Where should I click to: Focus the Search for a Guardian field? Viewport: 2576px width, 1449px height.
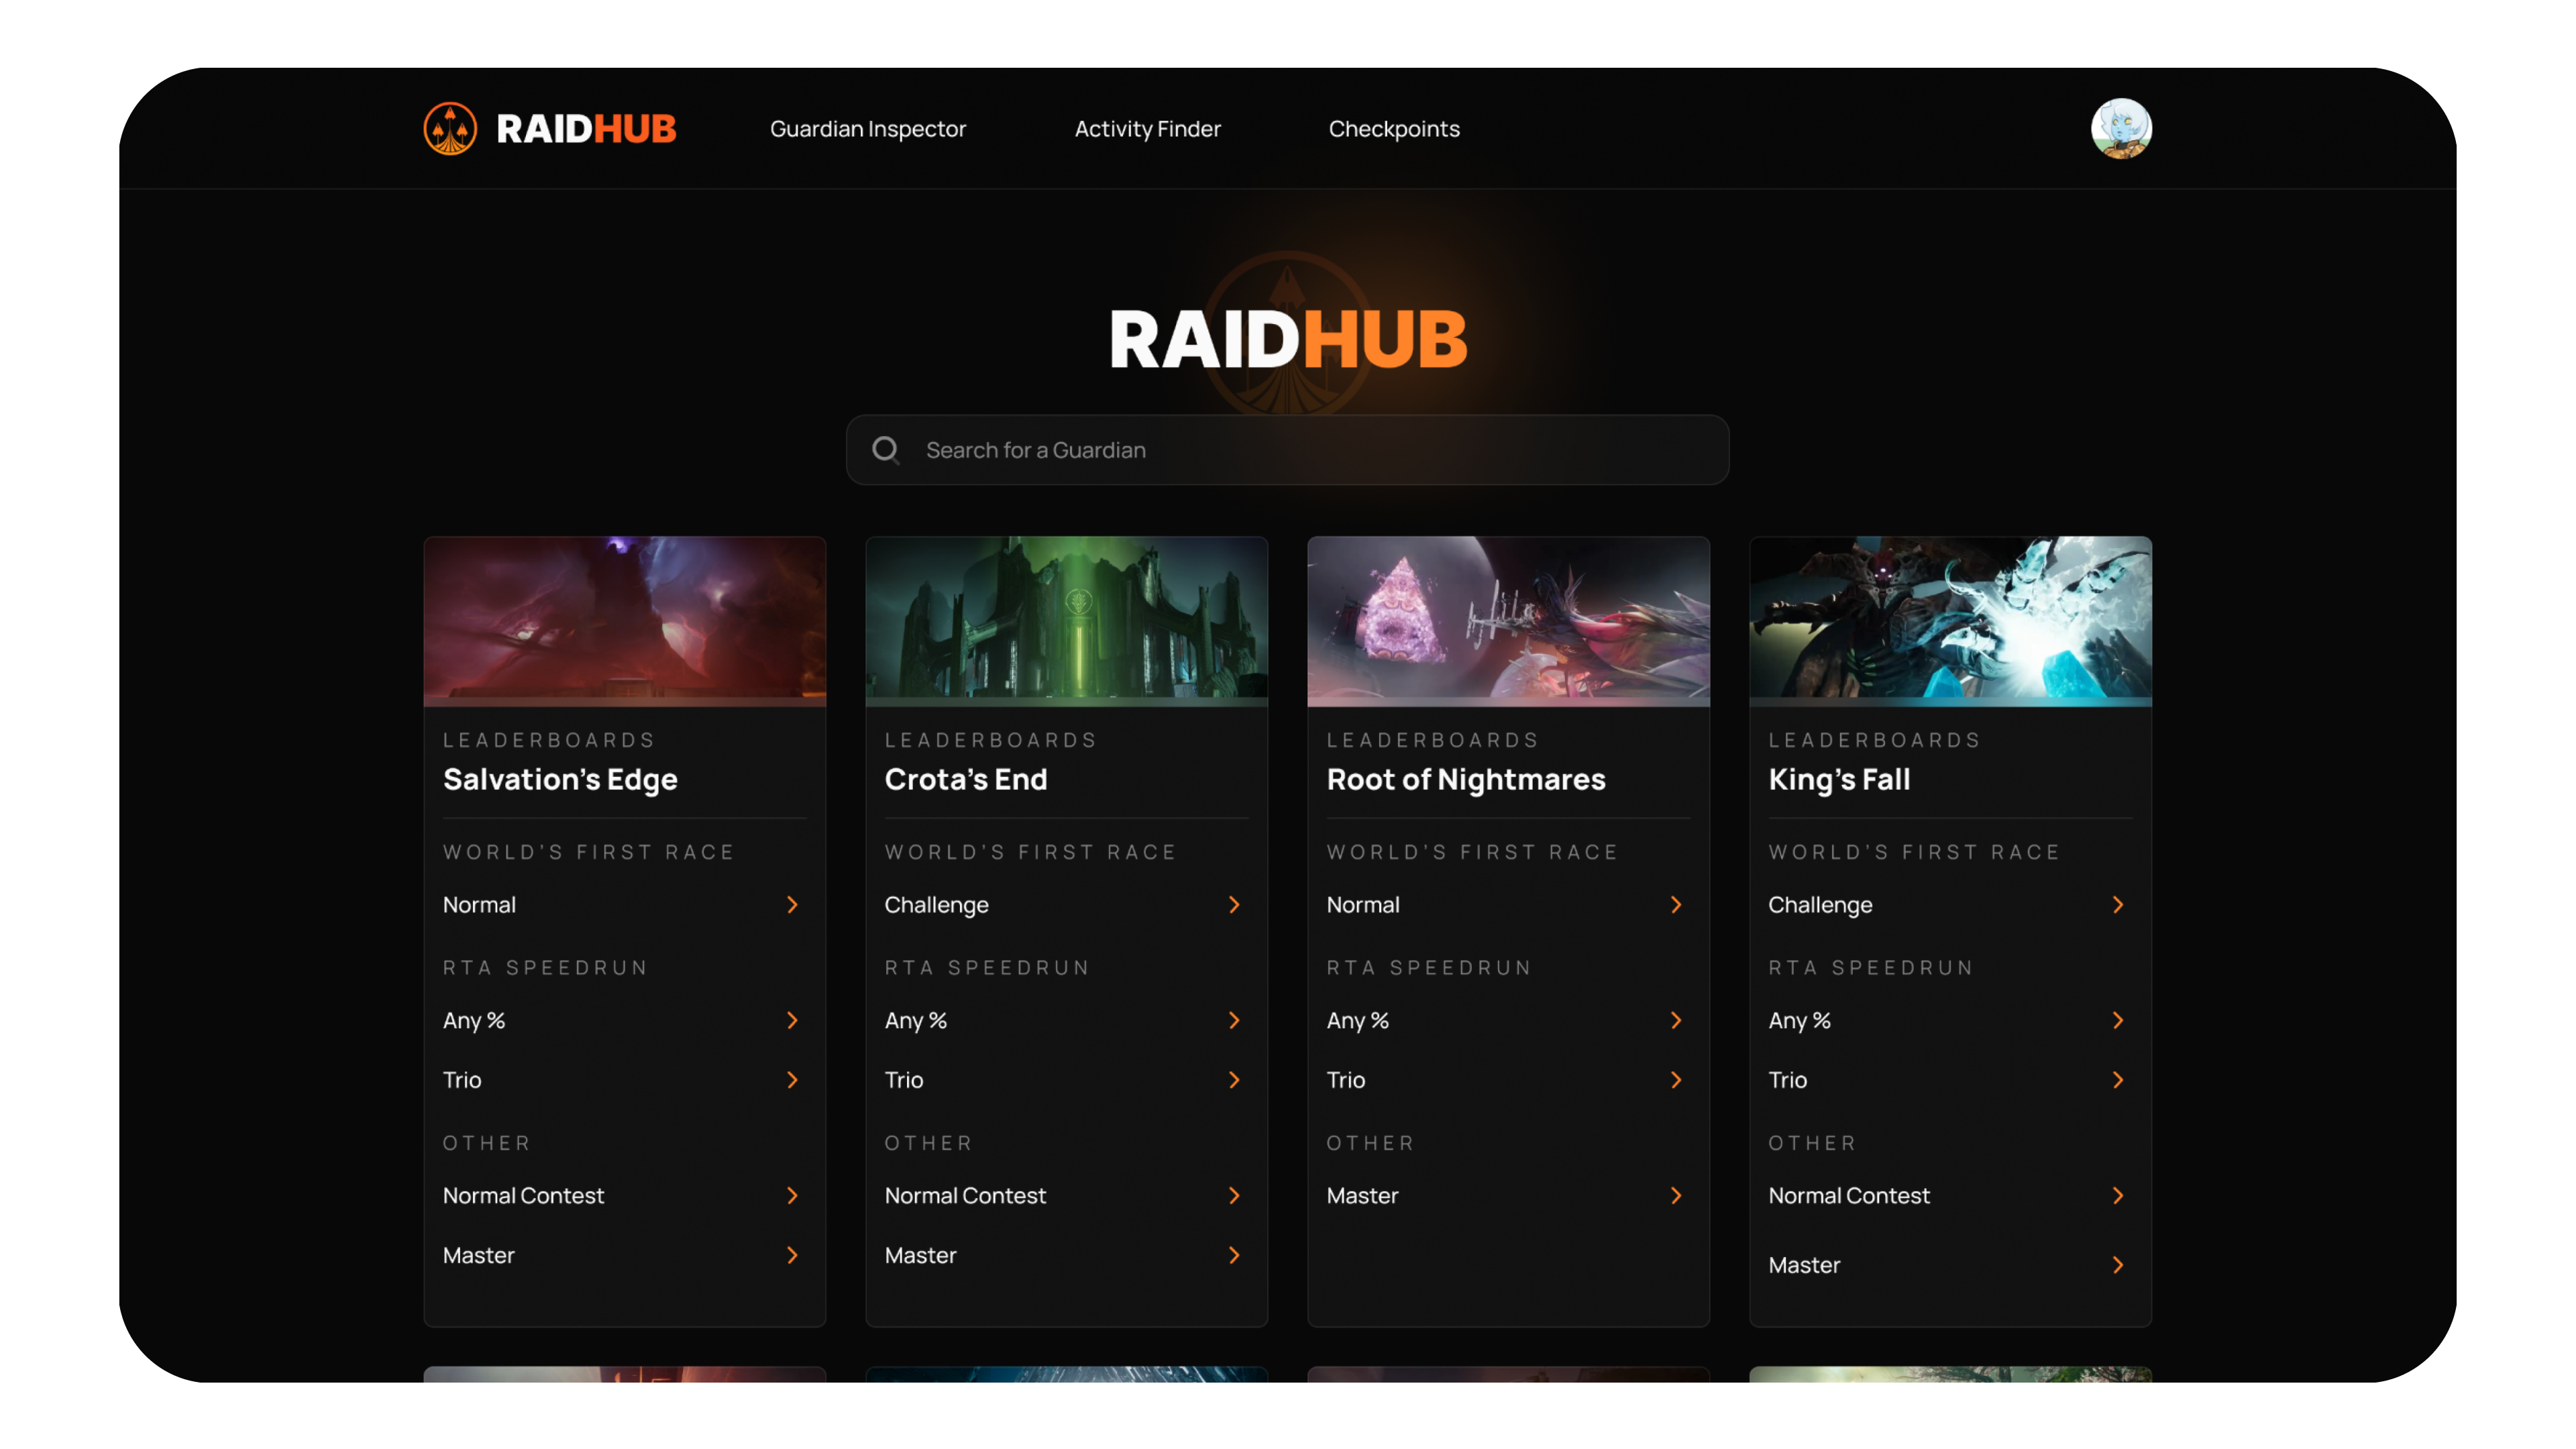(1300, 450)
